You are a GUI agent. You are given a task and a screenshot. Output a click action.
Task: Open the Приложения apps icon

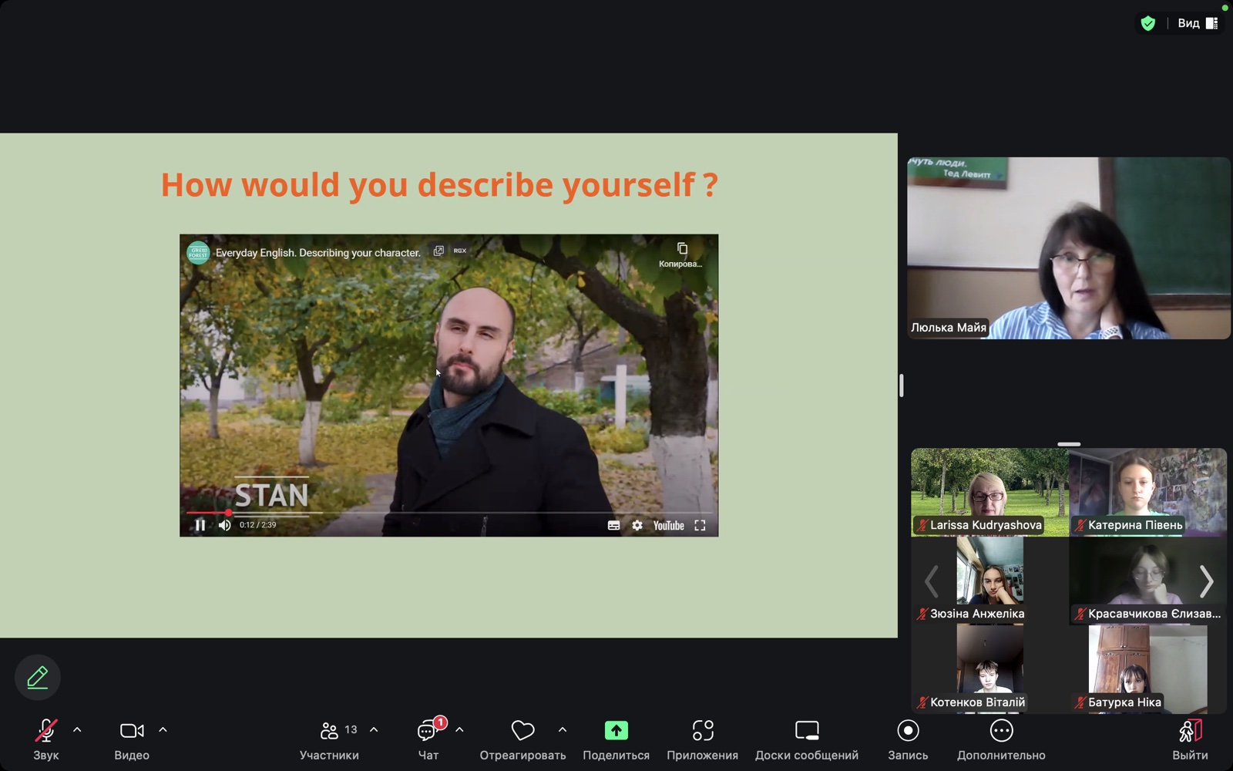[702, 731]
